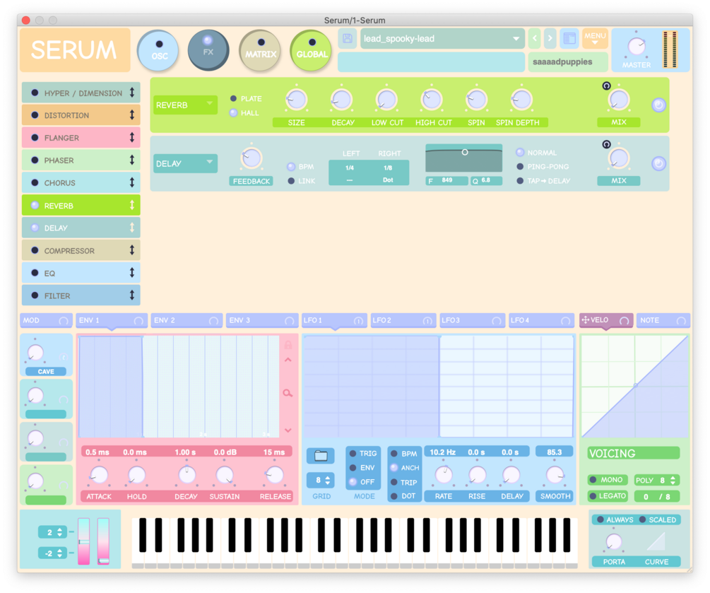The image size is (710, 593).
Task: Click the delay filter curve handle
Action: pyautogui.click(x=465, y=152)
